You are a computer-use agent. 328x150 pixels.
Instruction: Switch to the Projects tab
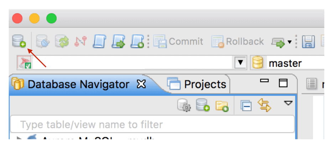197,84
